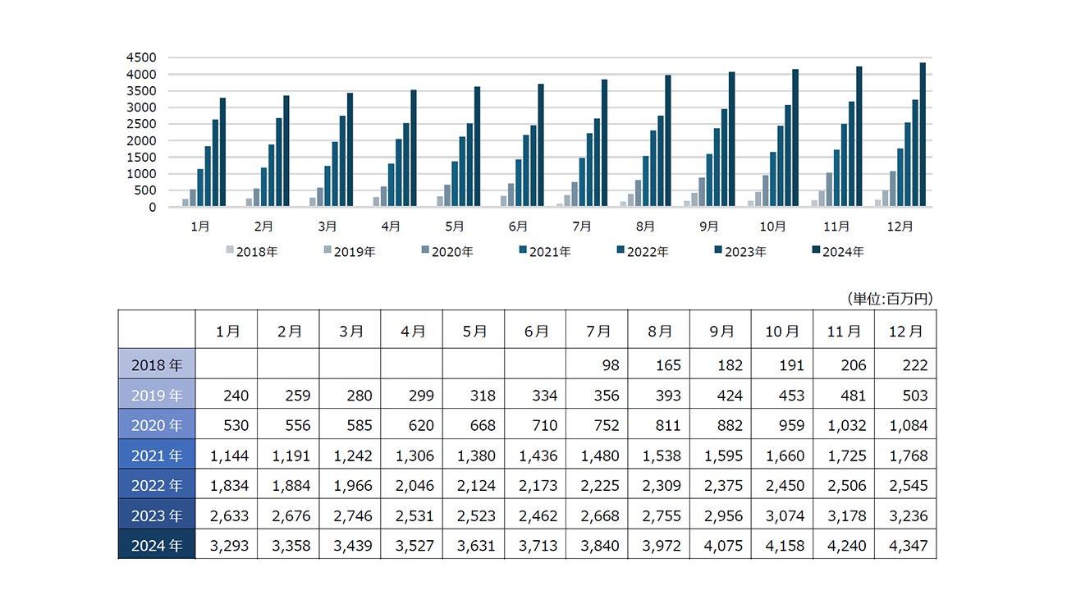Click the cell showing 98
This screenshot has height=600, width=1067.
(x=597, y=364)
